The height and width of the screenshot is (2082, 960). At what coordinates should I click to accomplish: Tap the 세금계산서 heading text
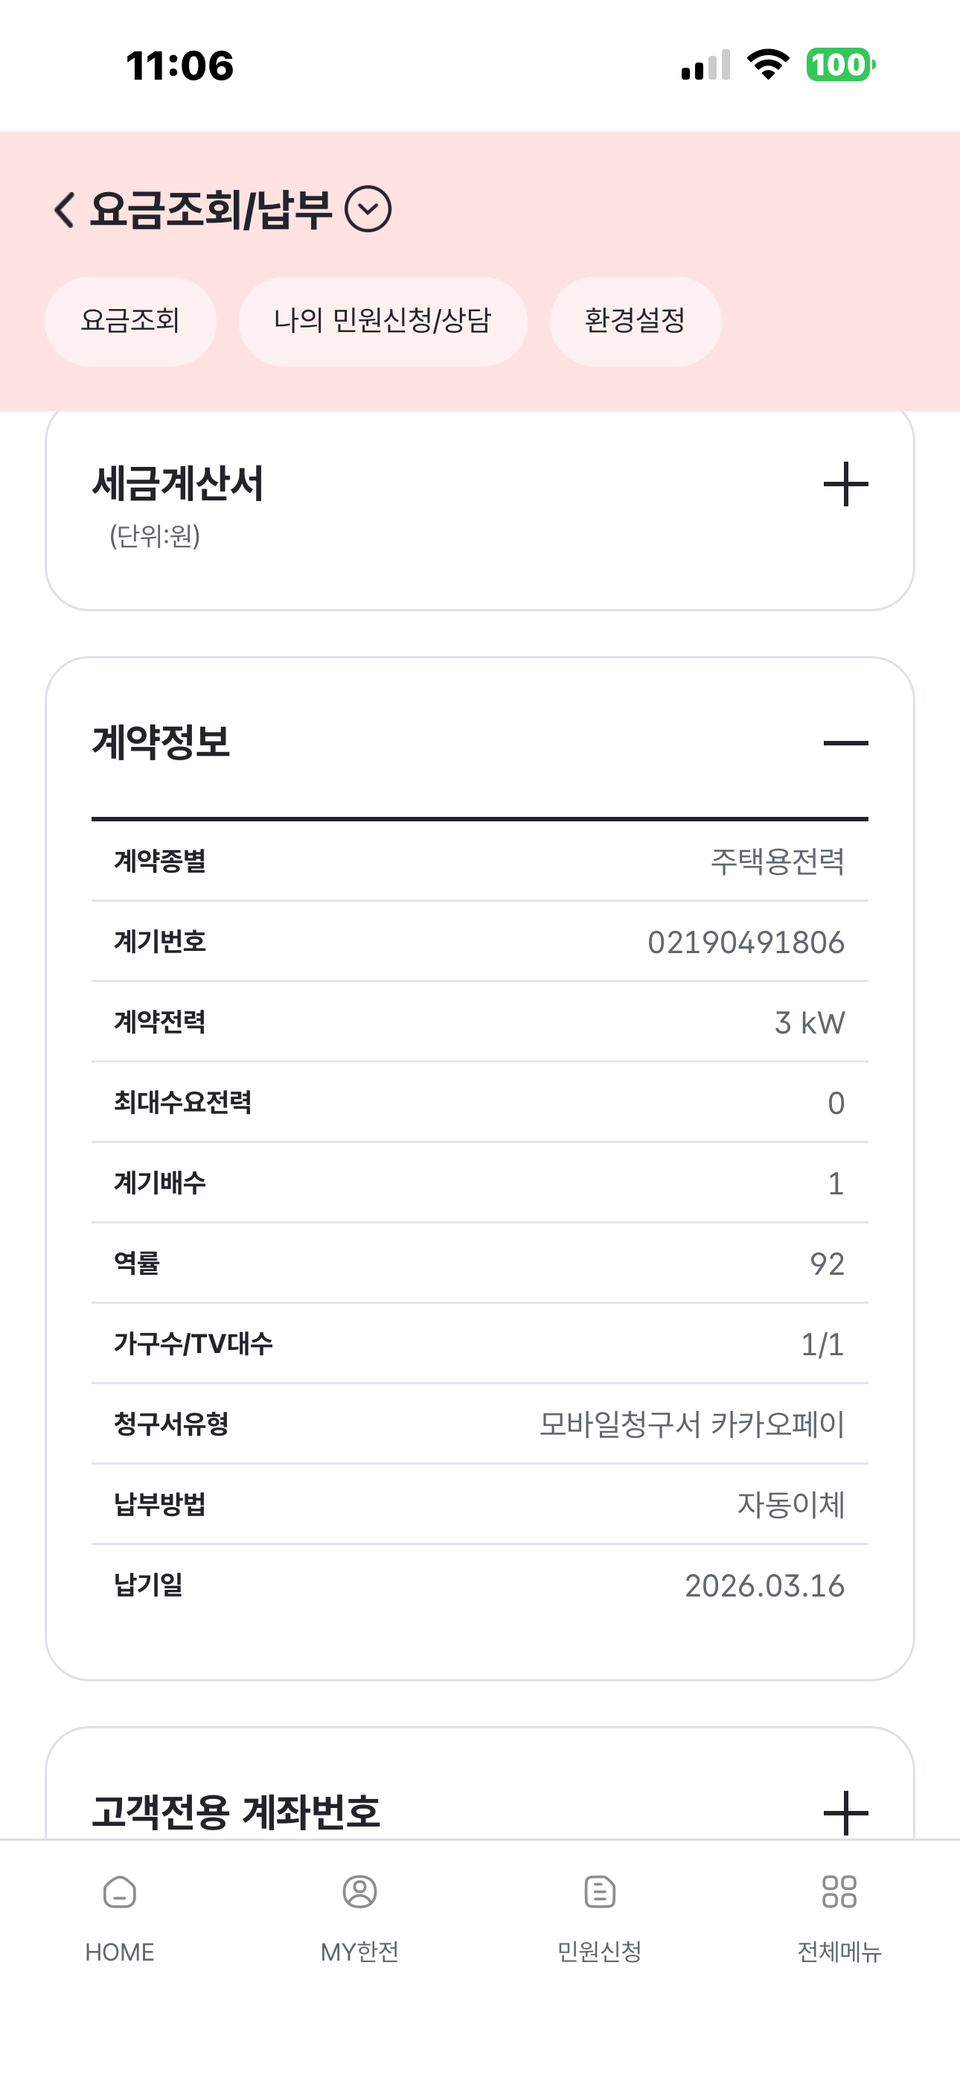[178, 484]
